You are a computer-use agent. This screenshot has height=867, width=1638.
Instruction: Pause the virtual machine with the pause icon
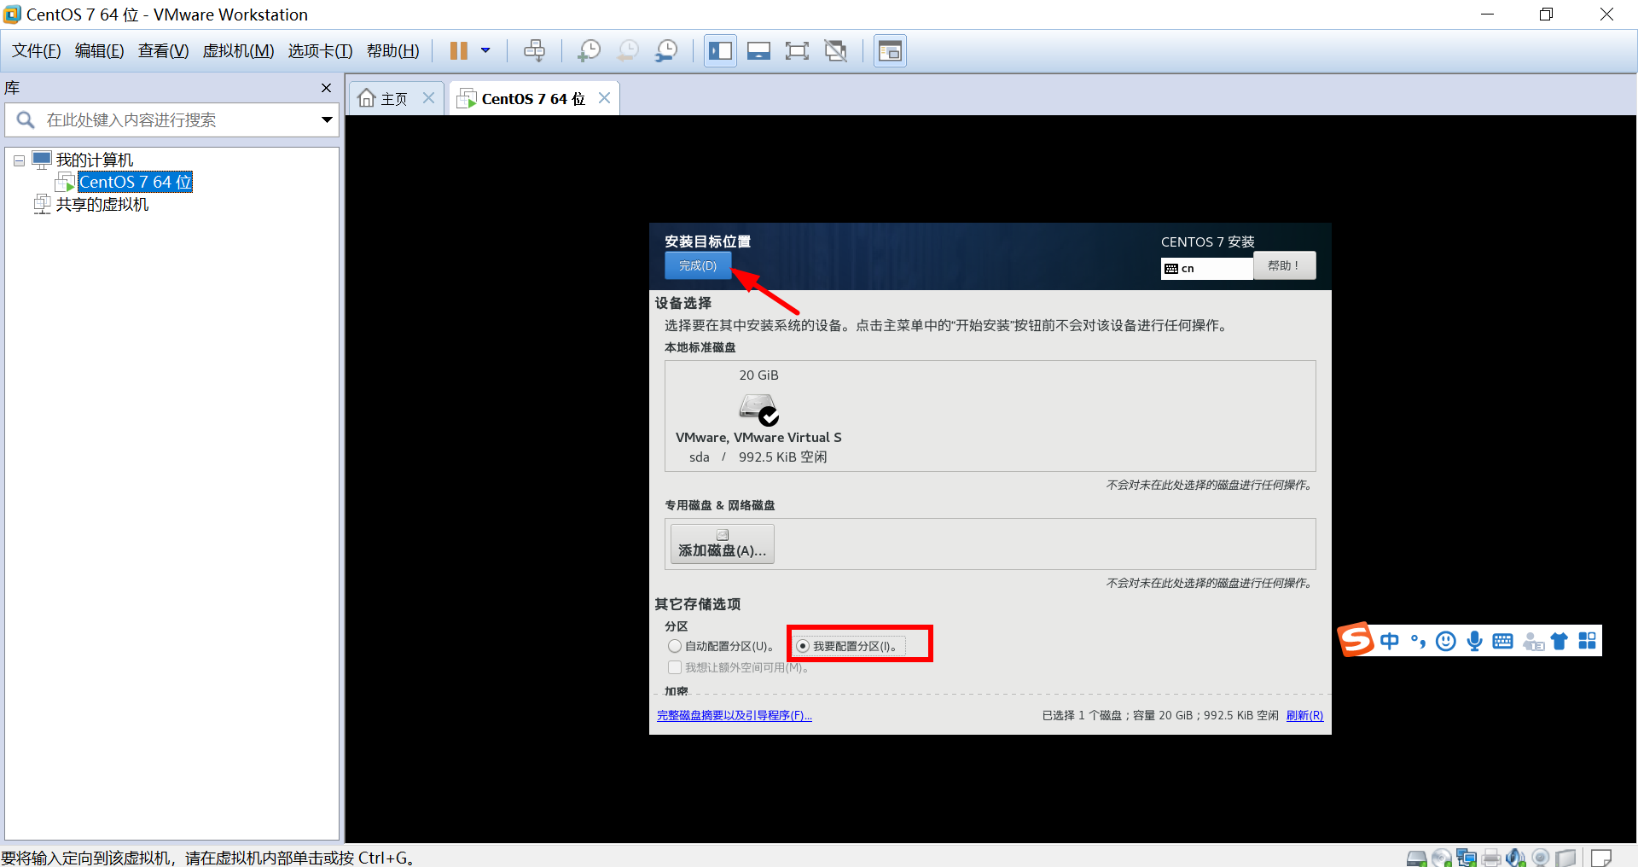(458, 51)
